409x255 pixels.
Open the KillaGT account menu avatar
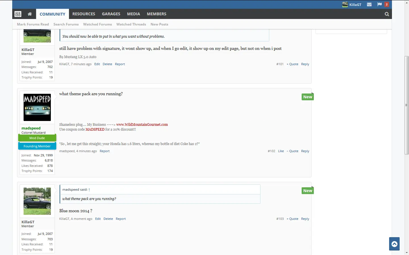345,5
